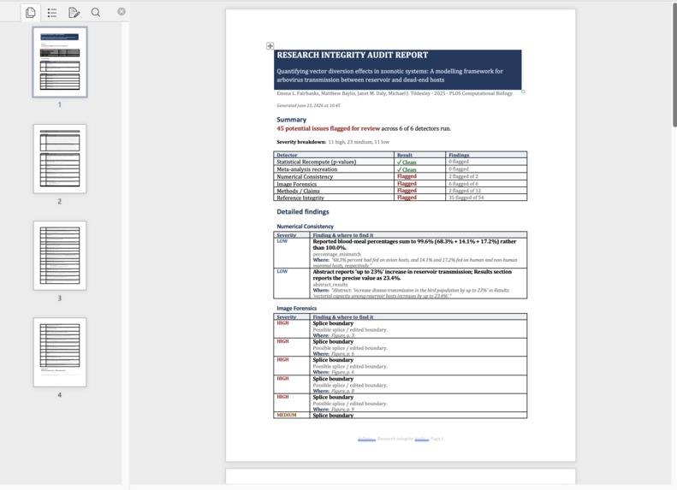Click '6 flagged of 6' findings cell
Screen dimensions: 677x490
click(x=486, y=184)
